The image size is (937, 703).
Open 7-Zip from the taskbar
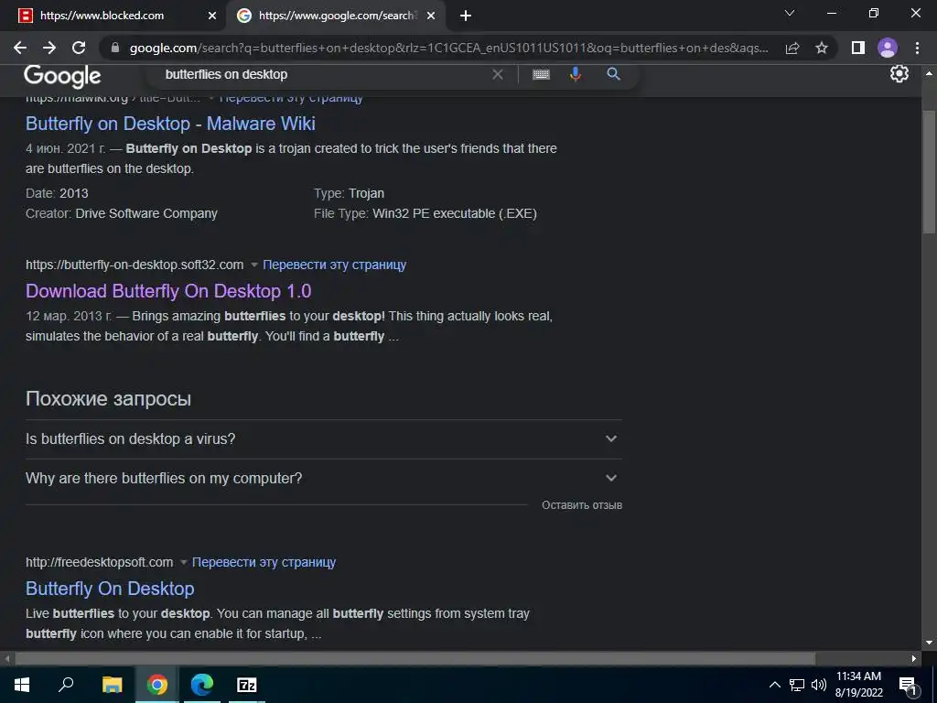[x=247, y=685]
